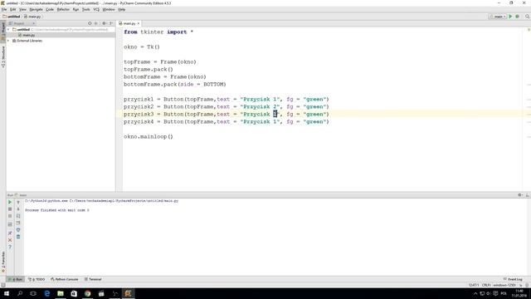Screen dimensions: 531x299
Task: Launch Edge browser from taskbar
Action: (x=47, y=293)
